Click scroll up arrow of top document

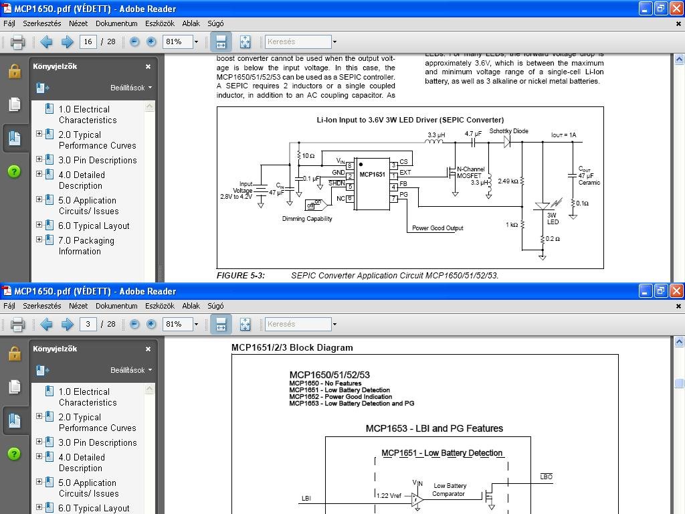[679, 59]
